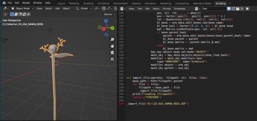Toggle fake user shield for Text
This screenshot has height=121, width=257.
[x=229, y=9]
